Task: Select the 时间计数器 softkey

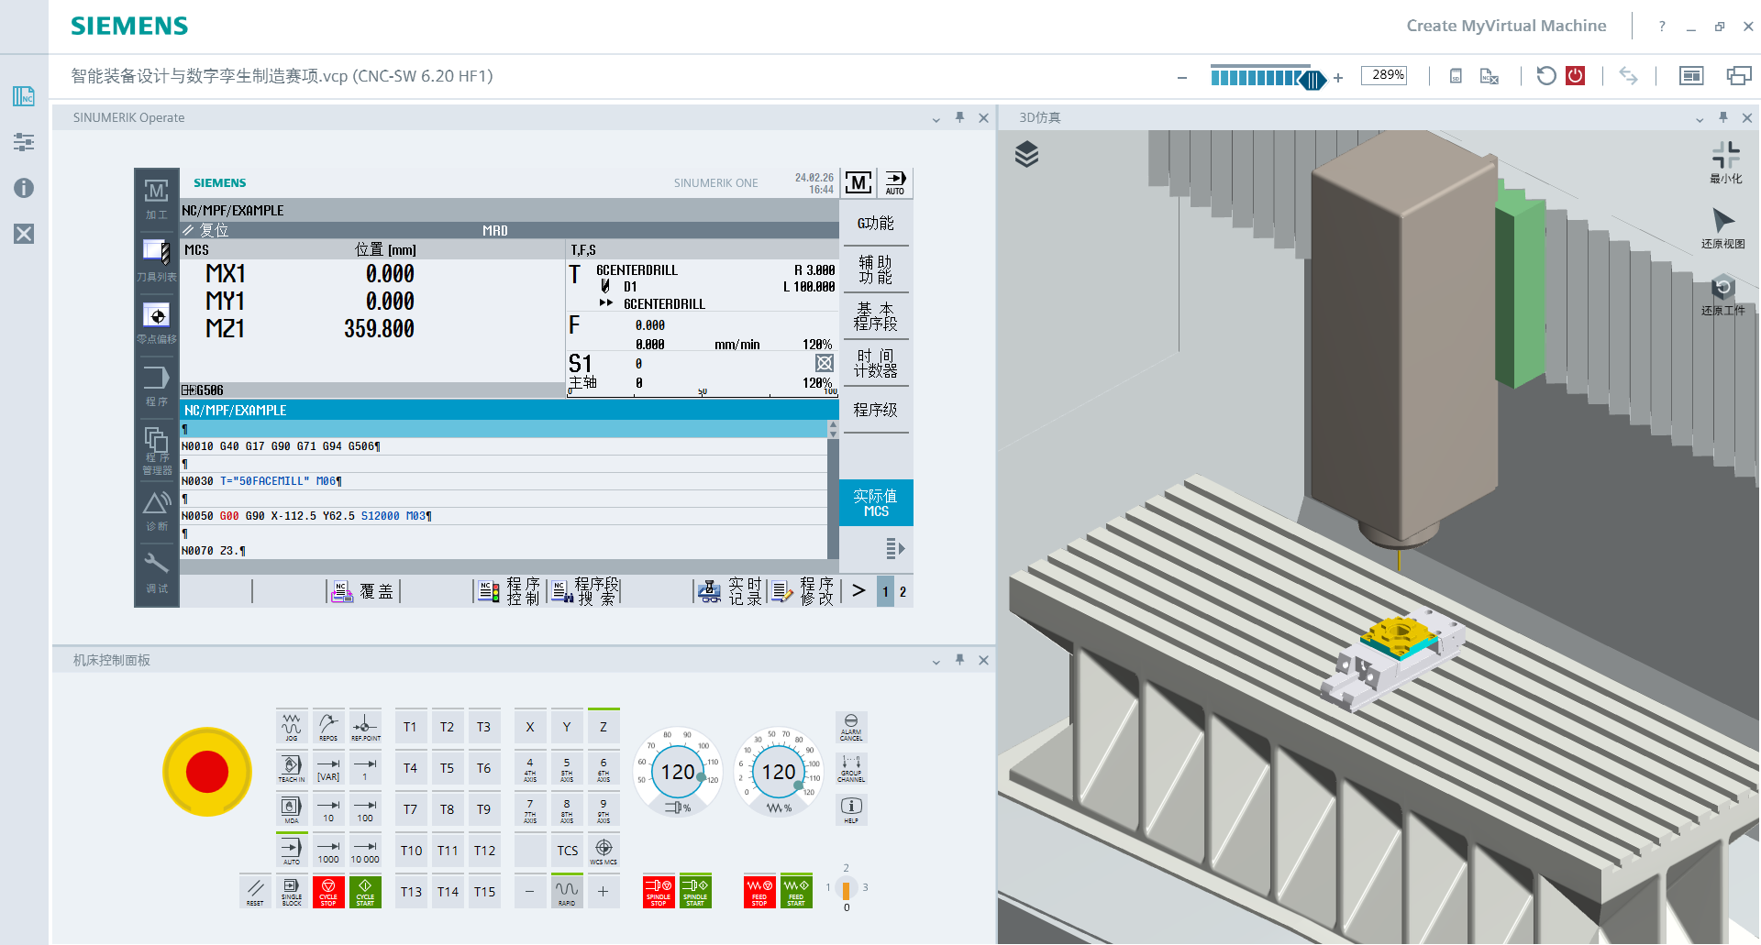Action: [875, 363]
